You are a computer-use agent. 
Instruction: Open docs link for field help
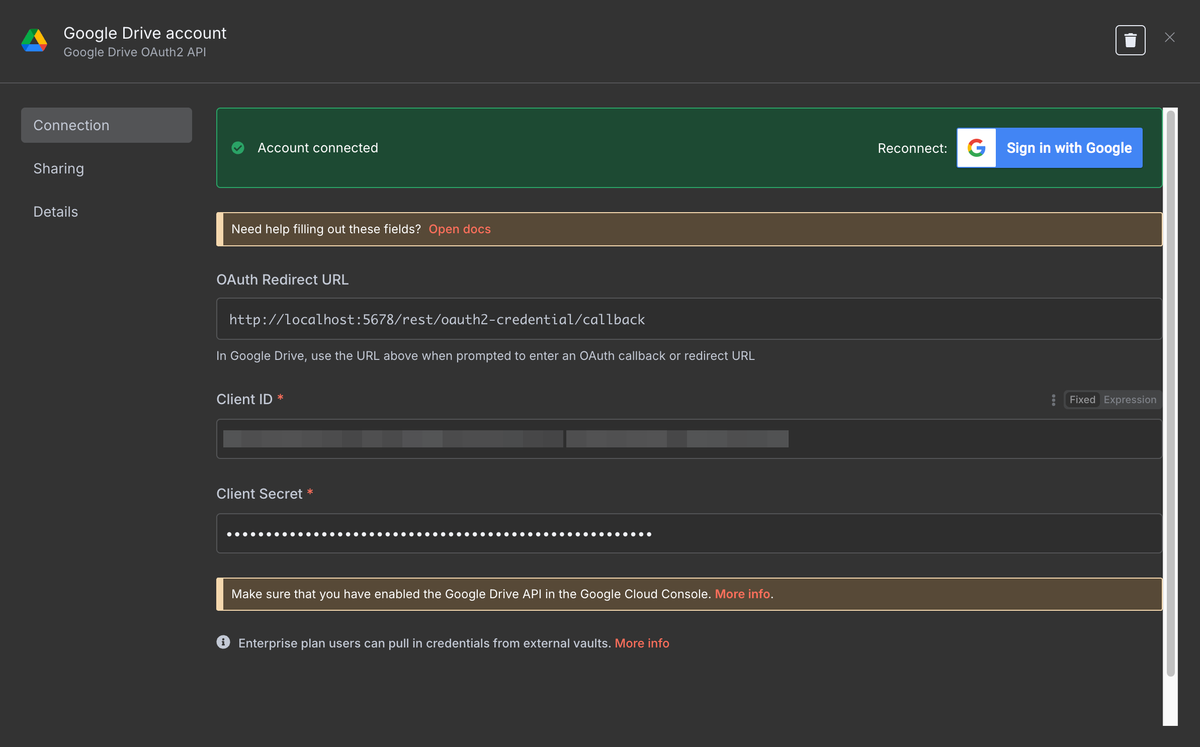460,229
